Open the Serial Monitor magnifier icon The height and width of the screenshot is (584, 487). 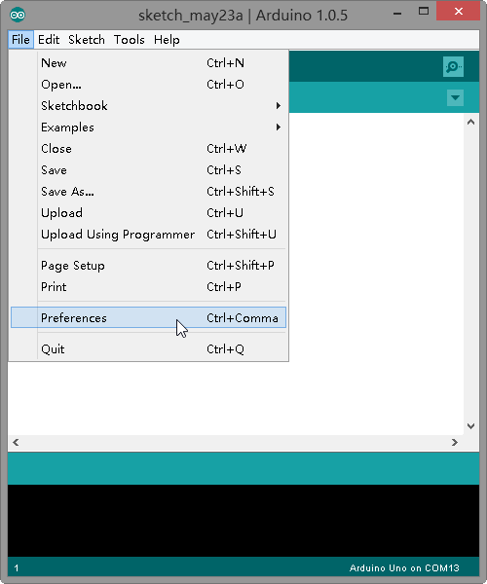453,66
